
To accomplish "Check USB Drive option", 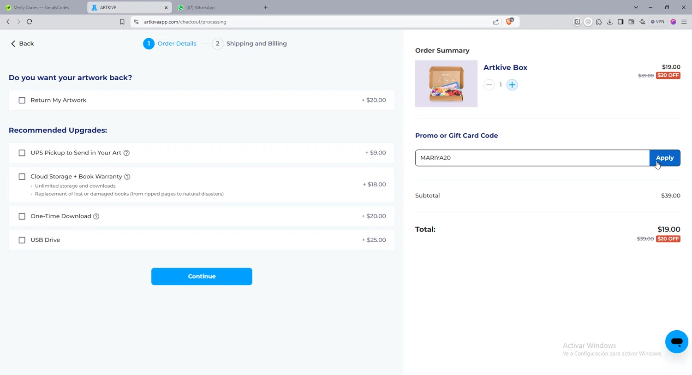I will pyautogui.click(x=22, y=240).
